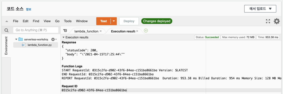Screen dimensions: 283x94
Task: Collapse the menu bar with up arrow
Action: [x=7, y=21]
